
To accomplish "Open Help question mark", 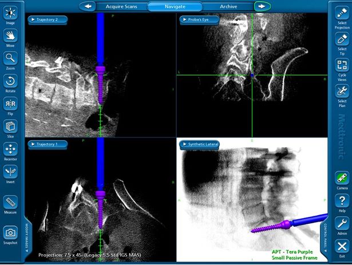I will [342, 201].
